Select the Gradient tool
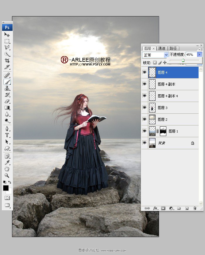Image resolution: width=205 pixels, height=255 pixels. coord(7,108)
